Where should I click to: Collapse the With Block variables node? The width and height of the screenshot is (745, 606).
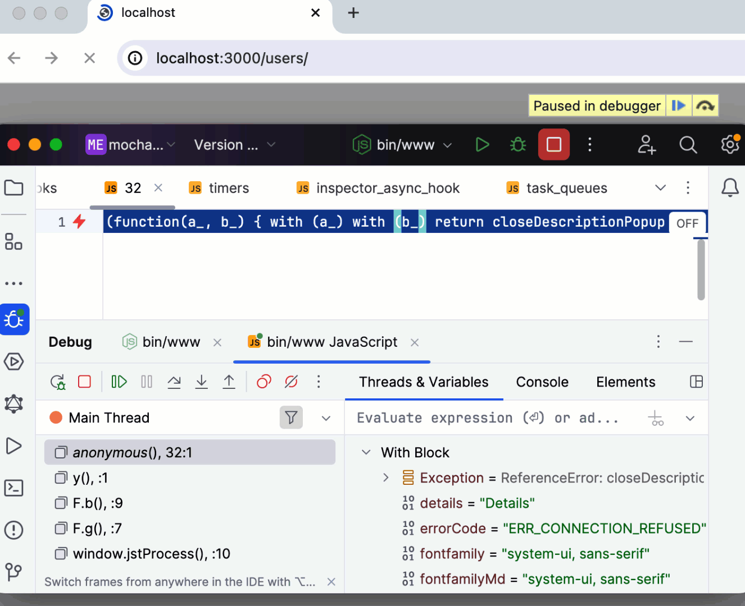click(366, 452)
